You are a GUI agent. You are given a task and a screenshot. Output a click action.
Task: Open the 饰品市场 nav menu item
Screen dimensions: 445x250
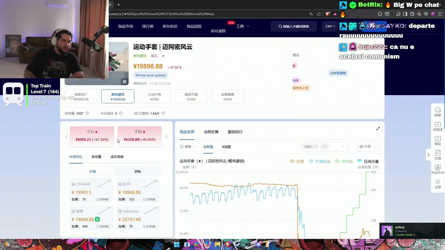pyautogui.click(x=126, y=26)
